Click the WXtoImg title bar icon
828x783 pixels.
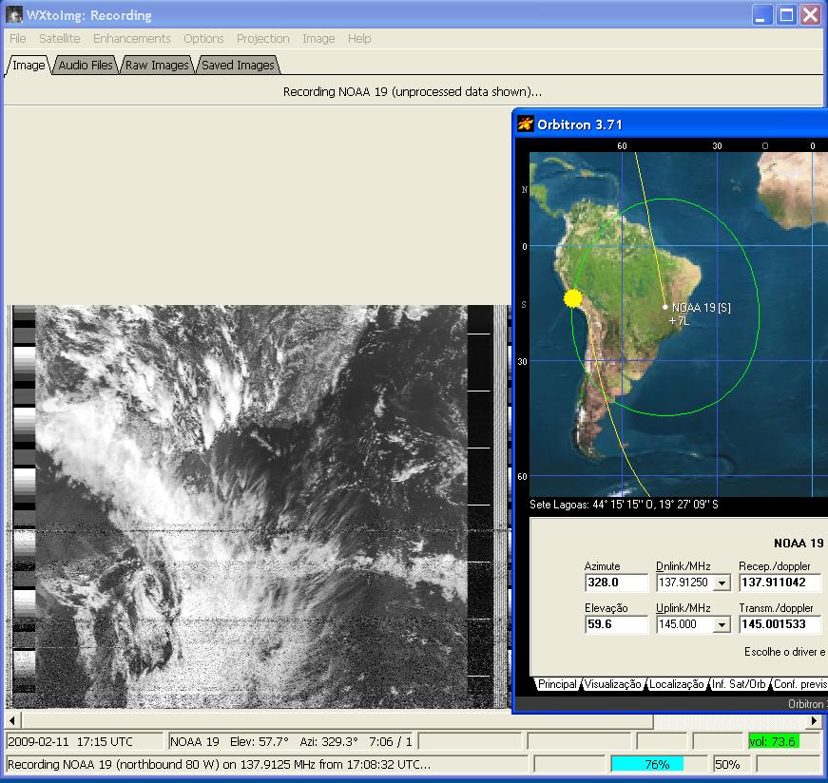[x=14, y=15]
